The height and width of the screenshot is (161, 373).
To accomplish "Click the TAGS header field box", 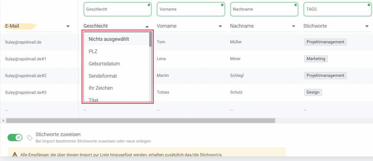I will pos(337,9).
